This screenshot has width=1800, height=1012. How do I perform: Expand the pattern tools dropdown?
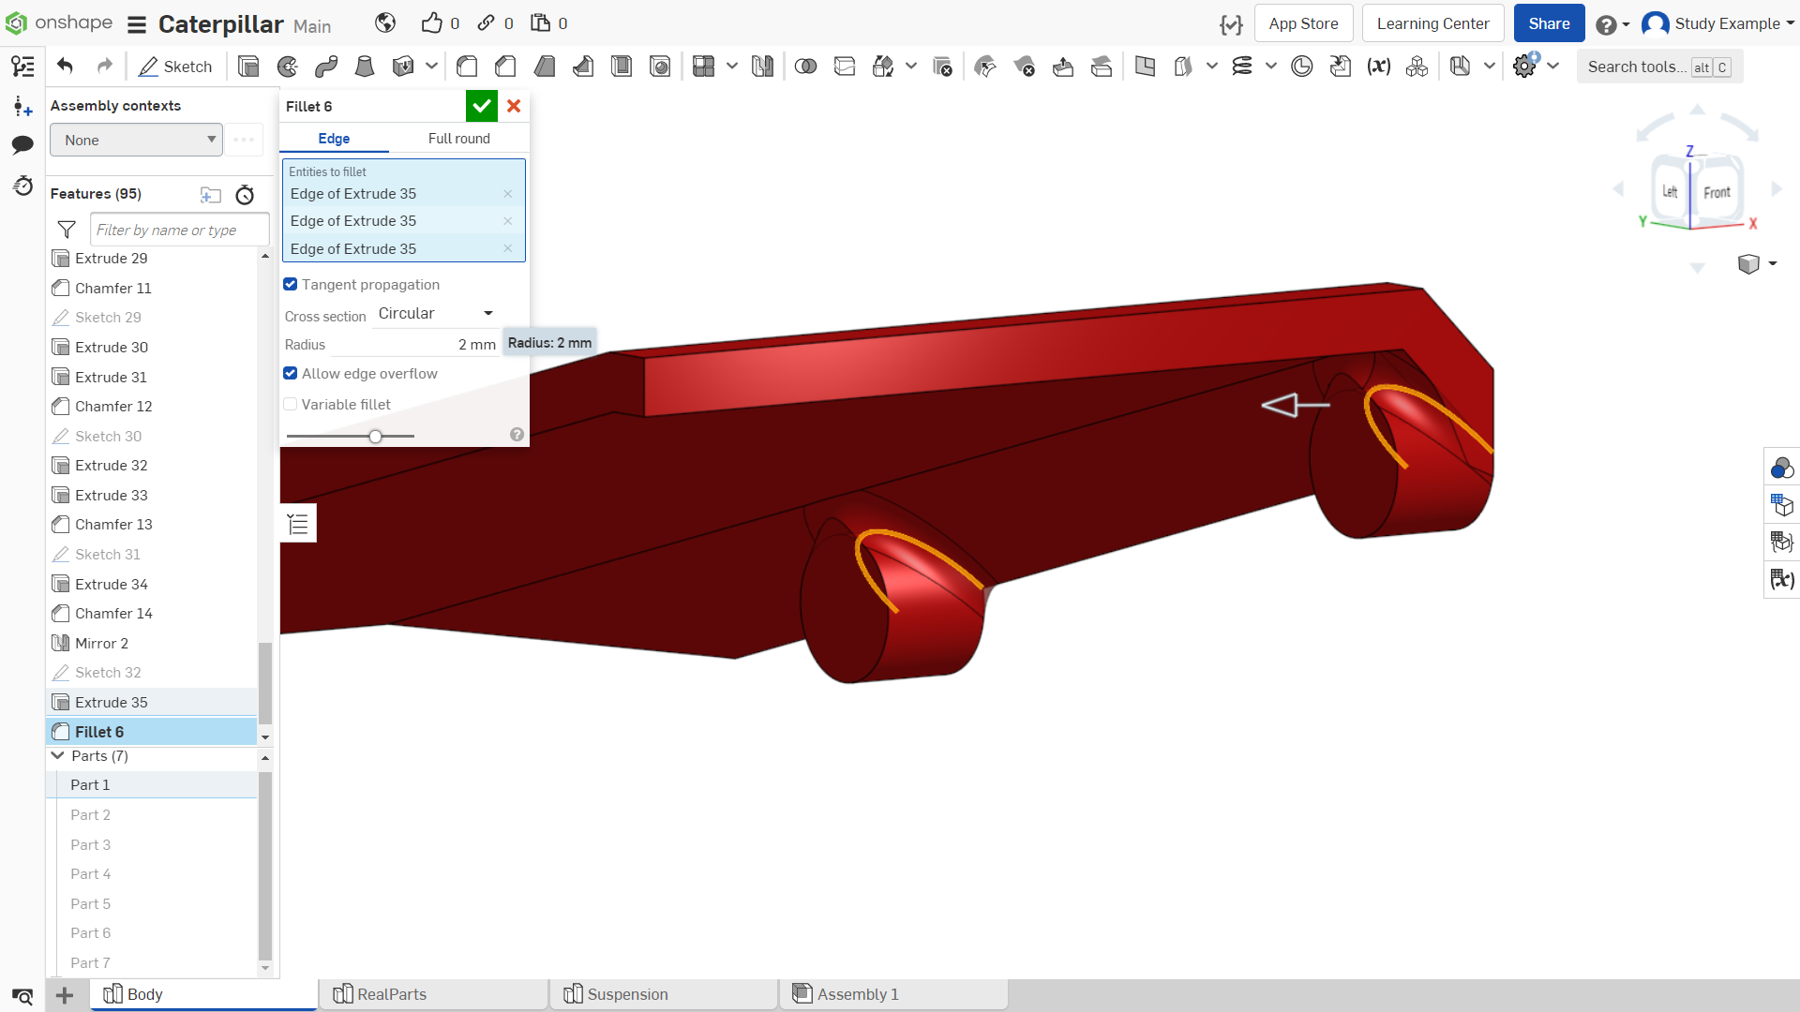tap(731, 67)
